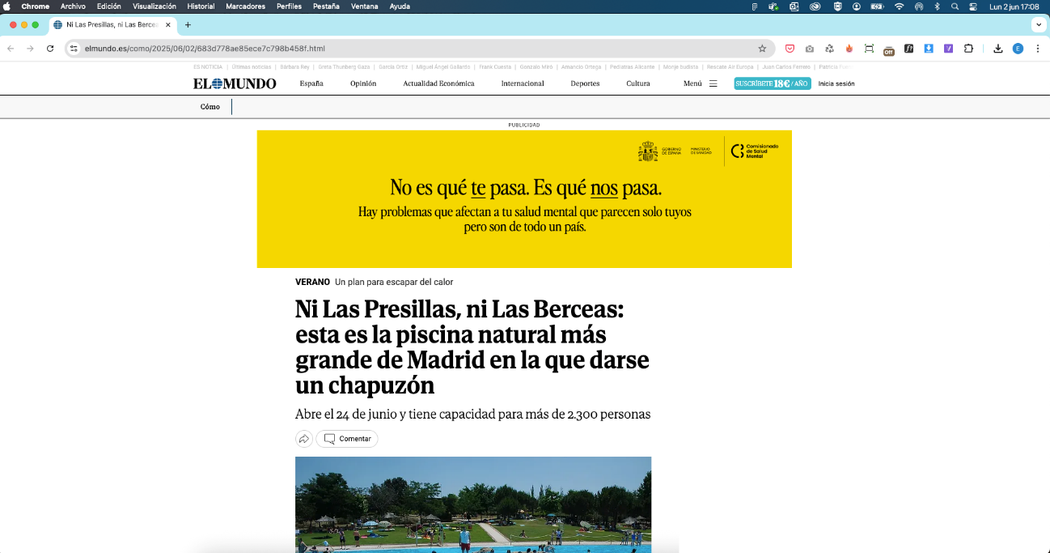Viewport: 1050px width, 553px height.
Task: Toggle the 'Off' extension icon
Action: pos(888,49)
